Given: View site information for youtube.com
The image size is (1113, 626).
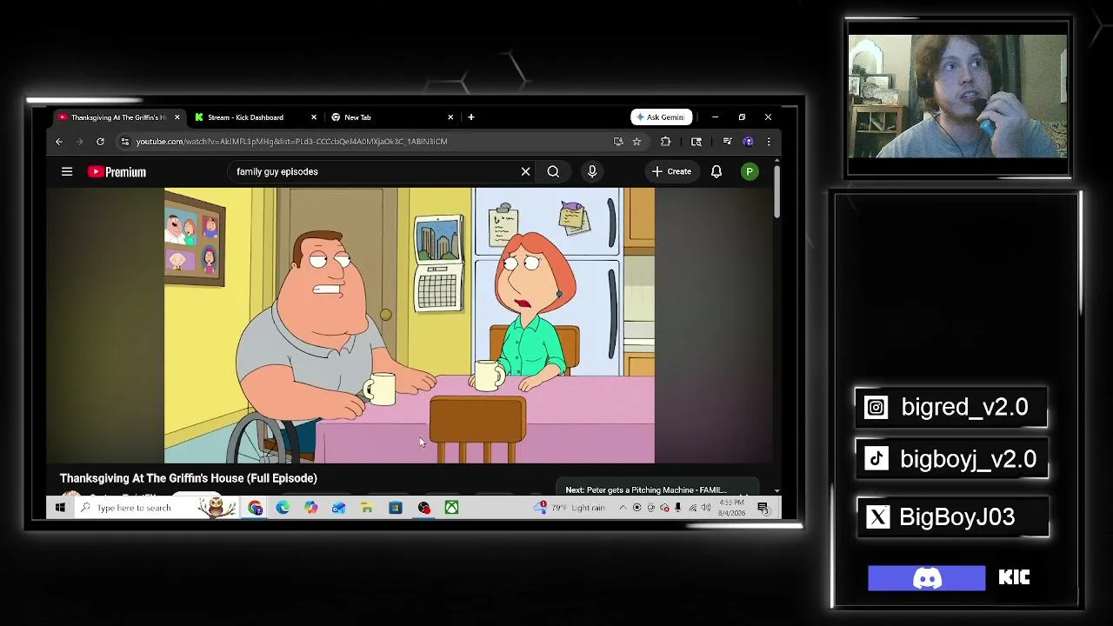Looking at the screenshot, I should tap(125, 142).
